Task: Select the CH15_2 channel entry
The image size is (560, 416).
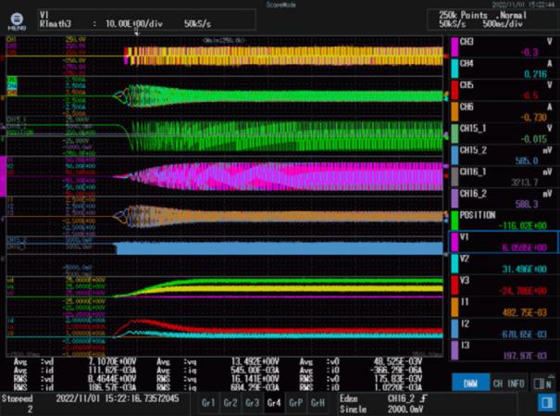Action: tap(504, 155)
